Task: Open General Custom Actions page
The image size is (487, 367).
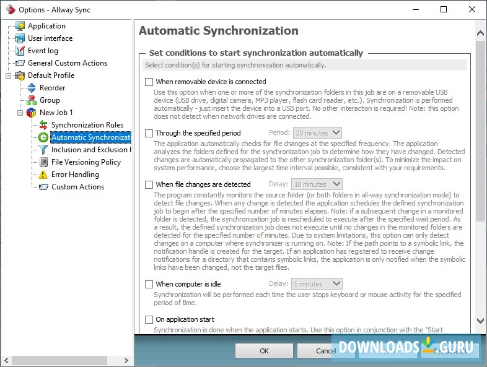Action: point(68,63)
